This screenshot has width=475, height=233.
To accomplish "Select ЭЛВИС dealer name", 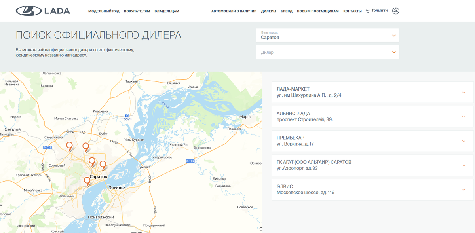I will (x=285, y=186).
